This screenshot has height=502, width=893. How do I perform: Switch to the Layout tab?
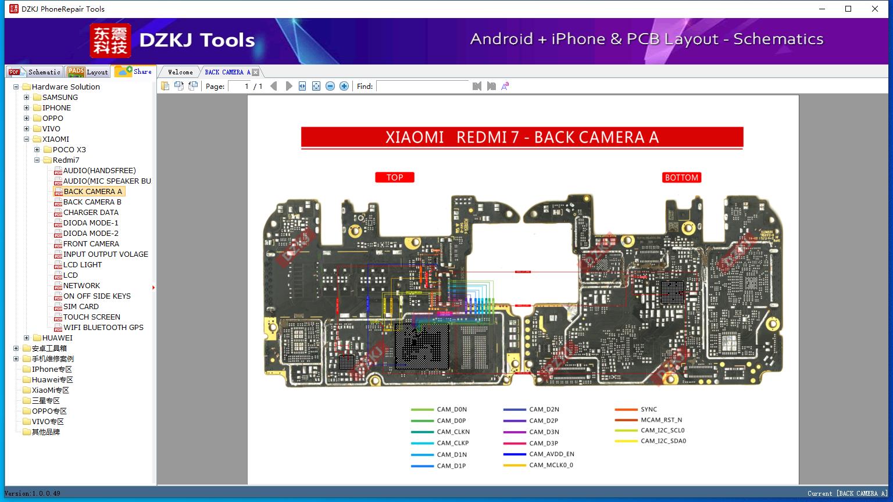point(88,72)
